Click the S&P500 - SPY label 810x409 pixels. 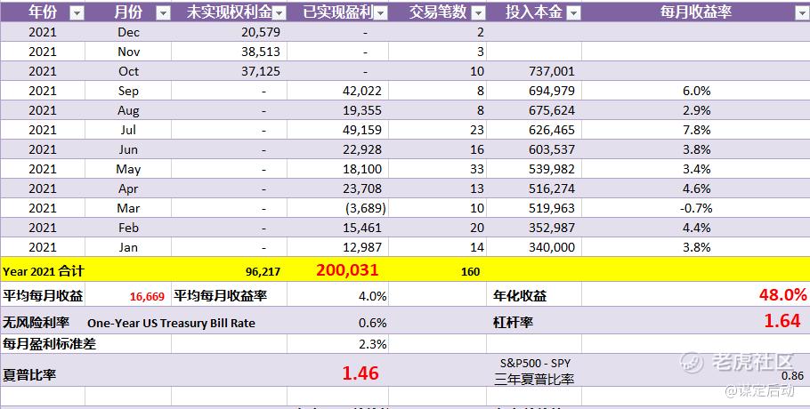tap(535, 363)
